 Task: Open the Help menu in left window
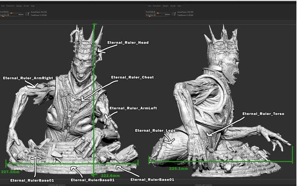coord(33,6)
